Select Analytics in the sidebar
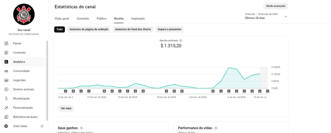331x133 pixels. [x=24, y=62]
